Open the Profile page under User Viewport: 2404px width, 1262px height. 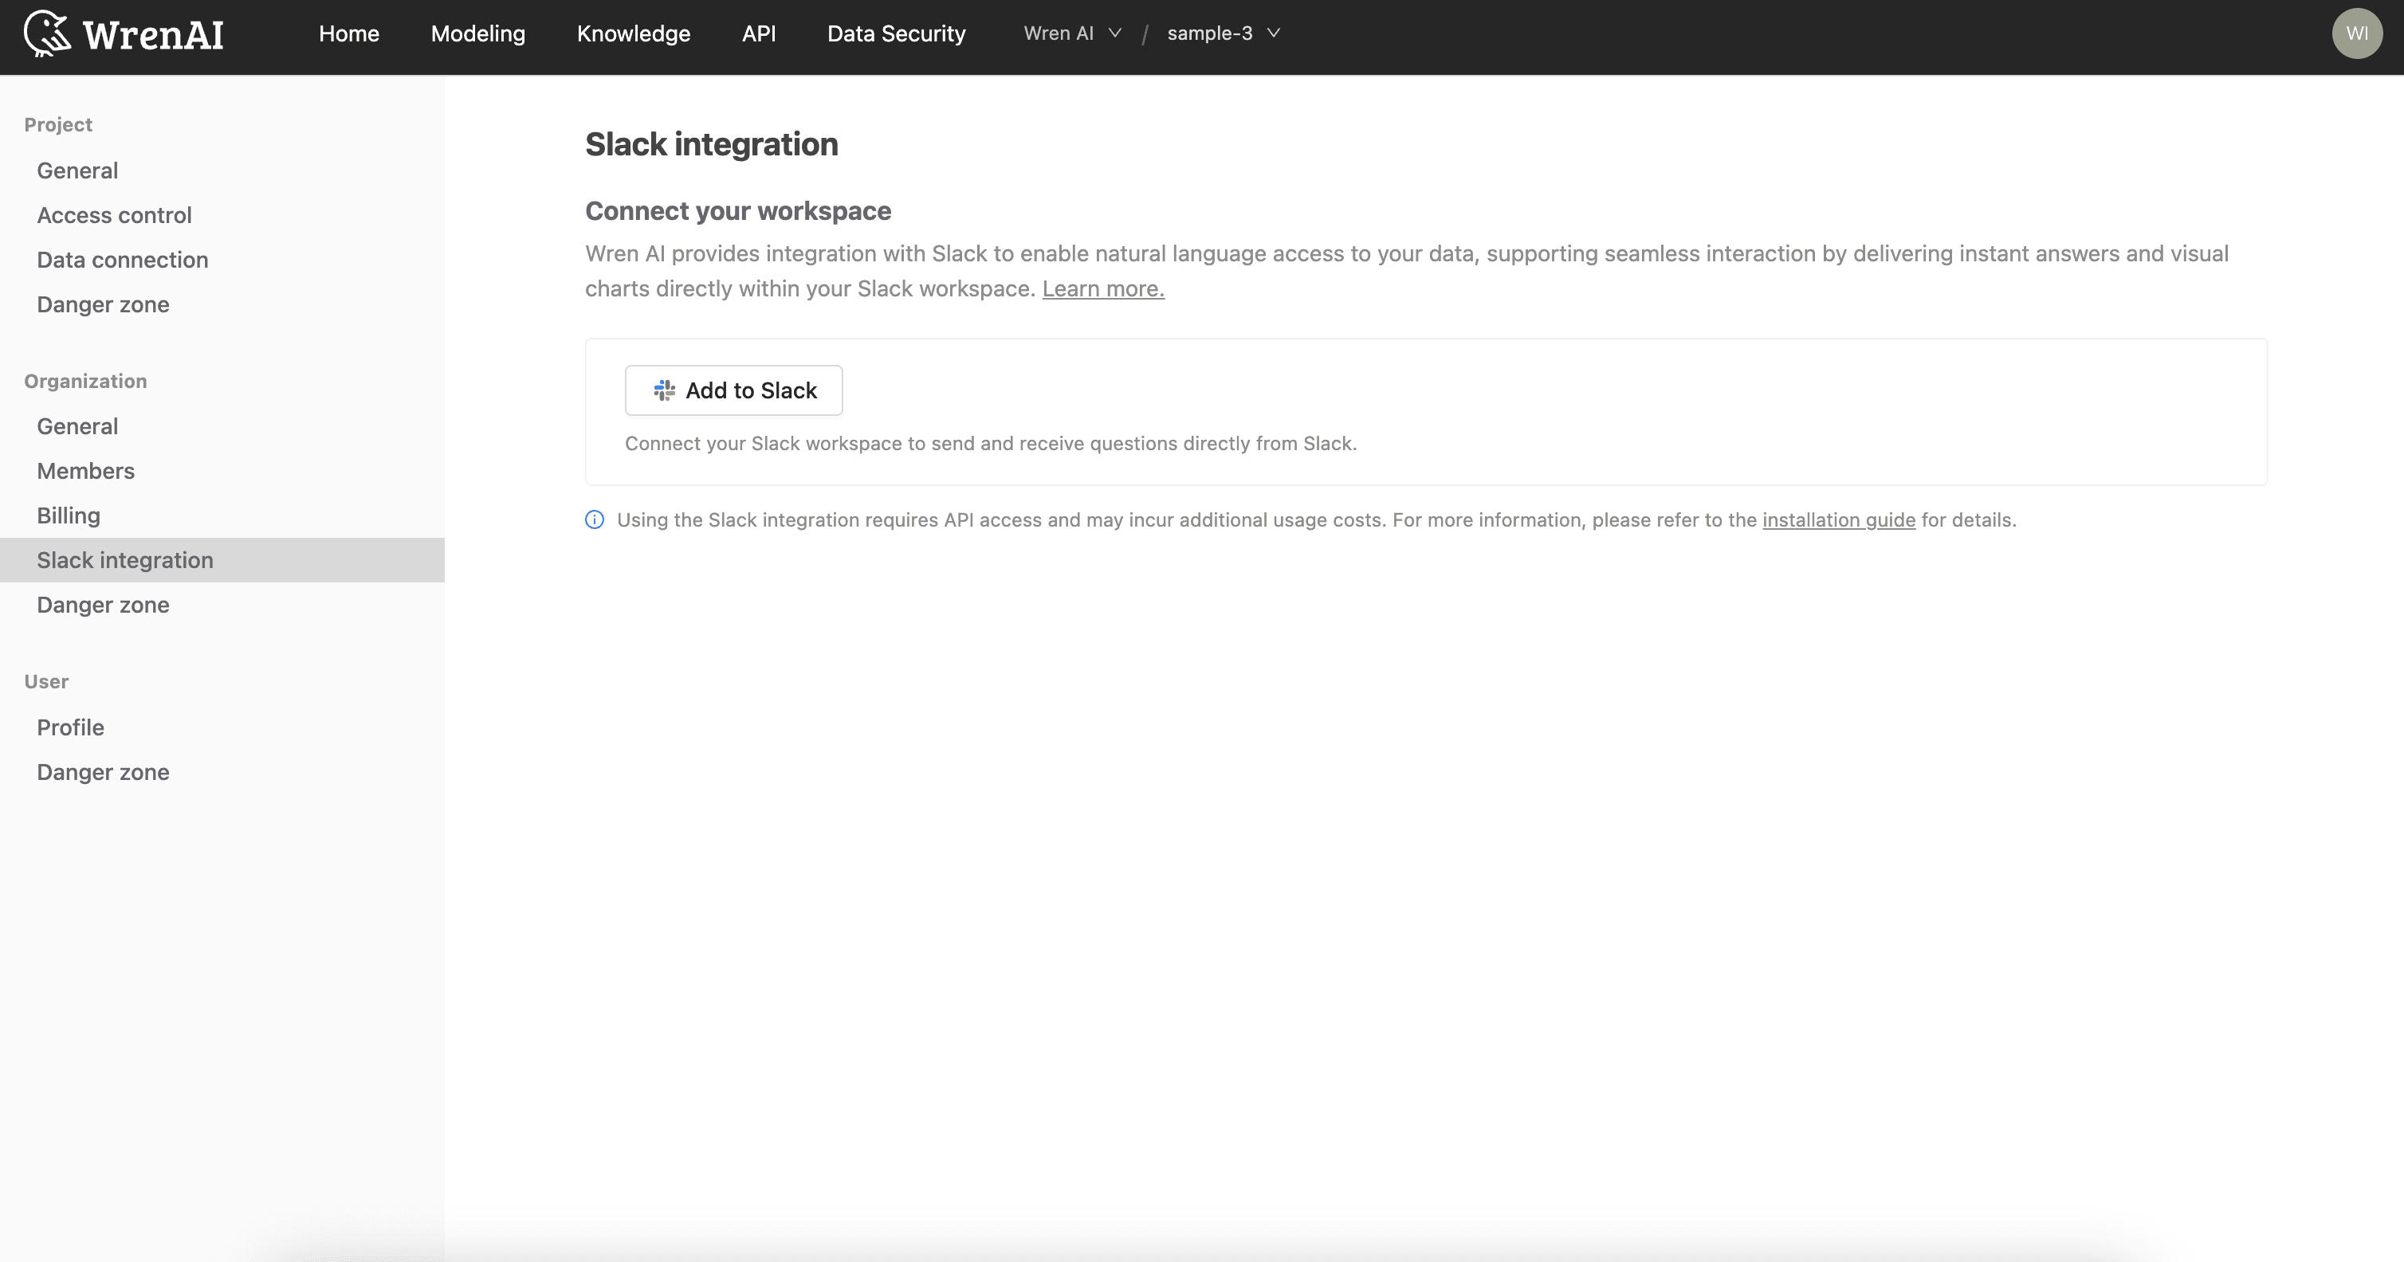tap(70, 727)
